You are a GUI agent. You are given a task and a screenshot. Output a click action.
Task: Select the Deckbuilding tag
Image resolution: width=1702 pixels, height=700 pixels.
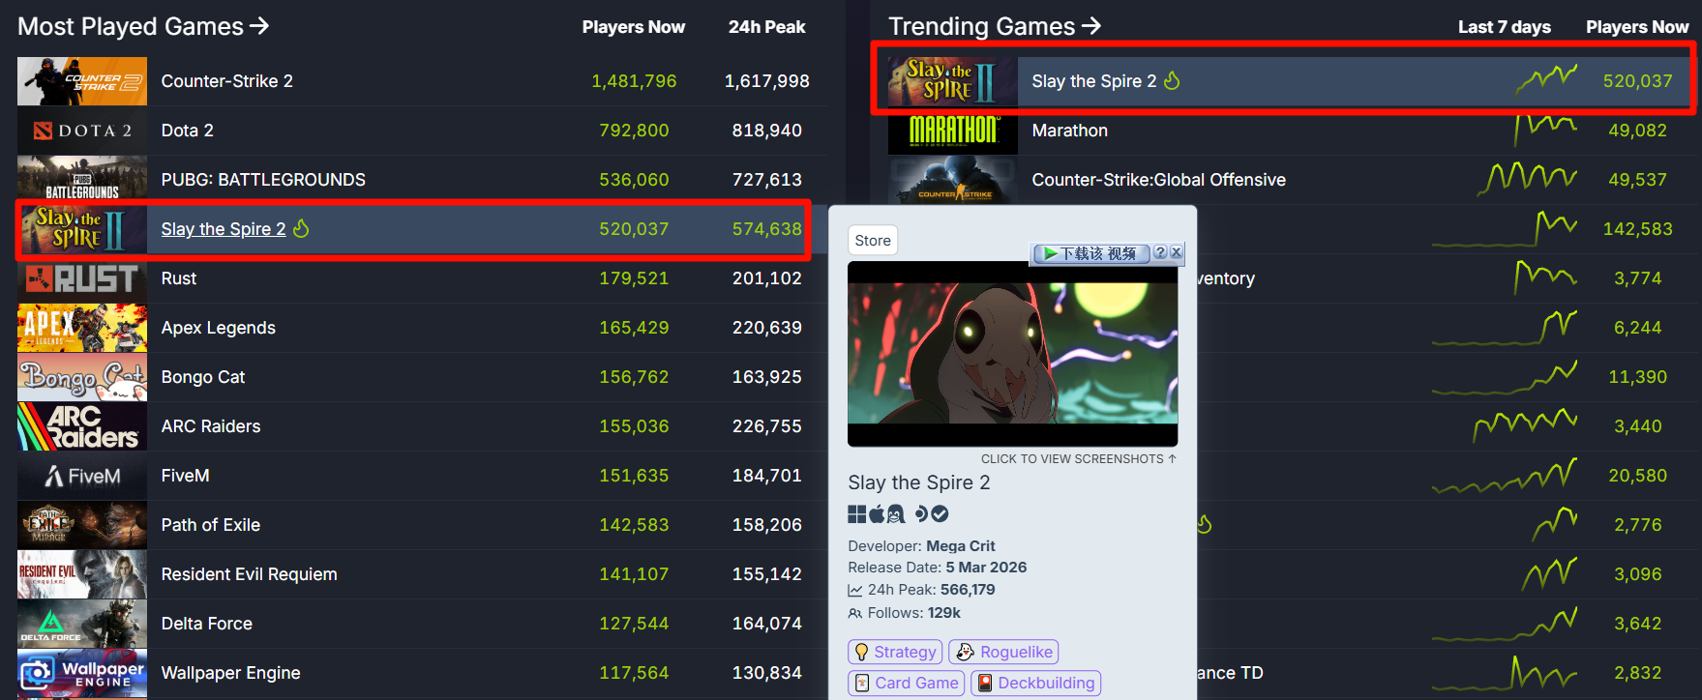pos(1036,683)
